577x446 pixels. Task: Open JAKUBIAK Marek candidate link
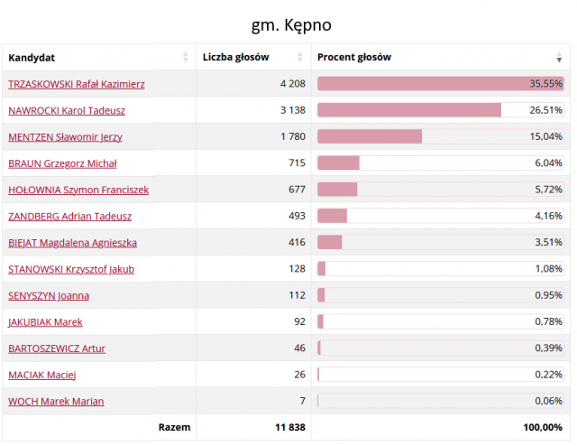[45, 321]
